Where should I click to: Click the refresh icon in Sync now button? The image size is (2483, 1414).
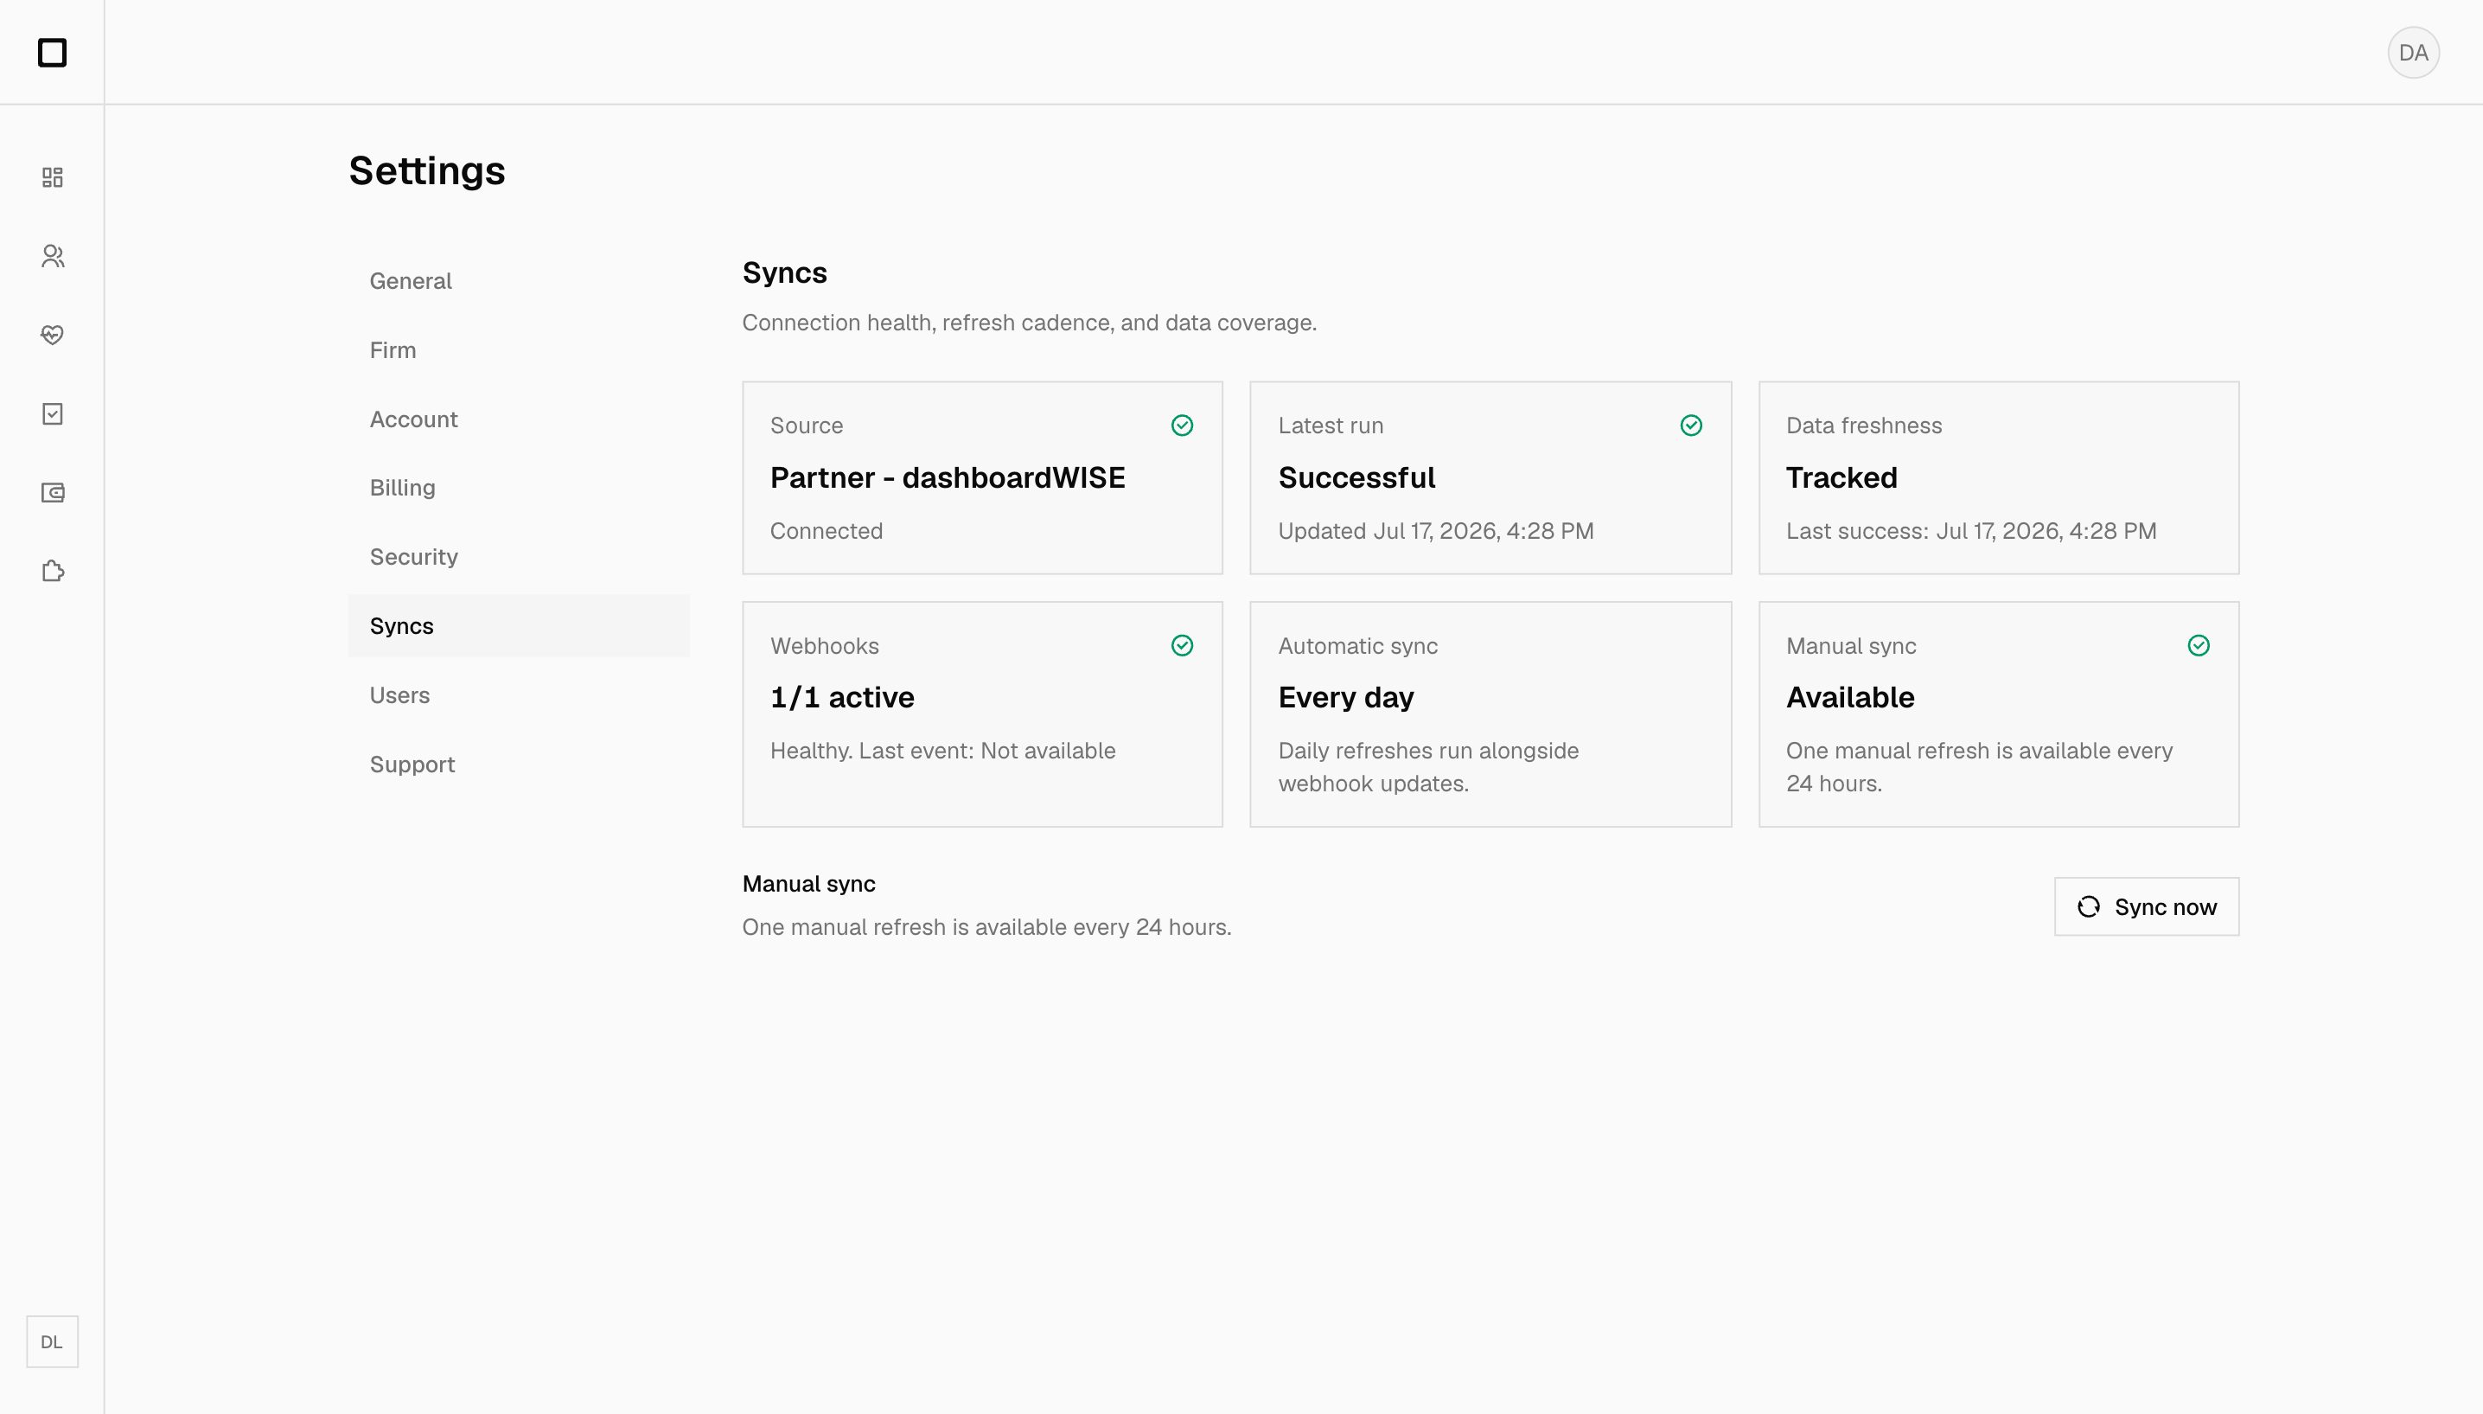pyautogui.click(x=2088, y=907)
